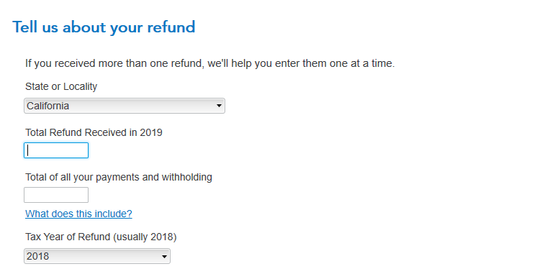This screenshot has height=269, width=552.
Task: Click the sentence about receiving more than one refund
Action: (210, 63)
